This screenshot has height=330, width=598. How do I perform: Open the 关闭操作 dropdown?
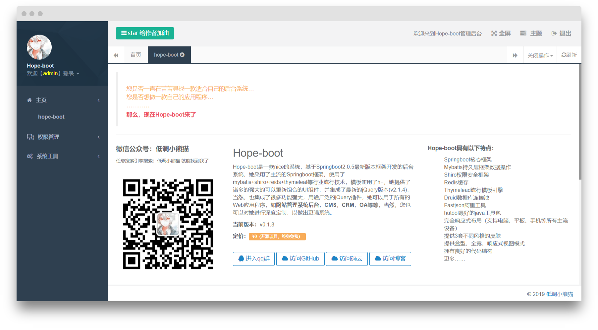pyautogui.click(x=540, y=55)
